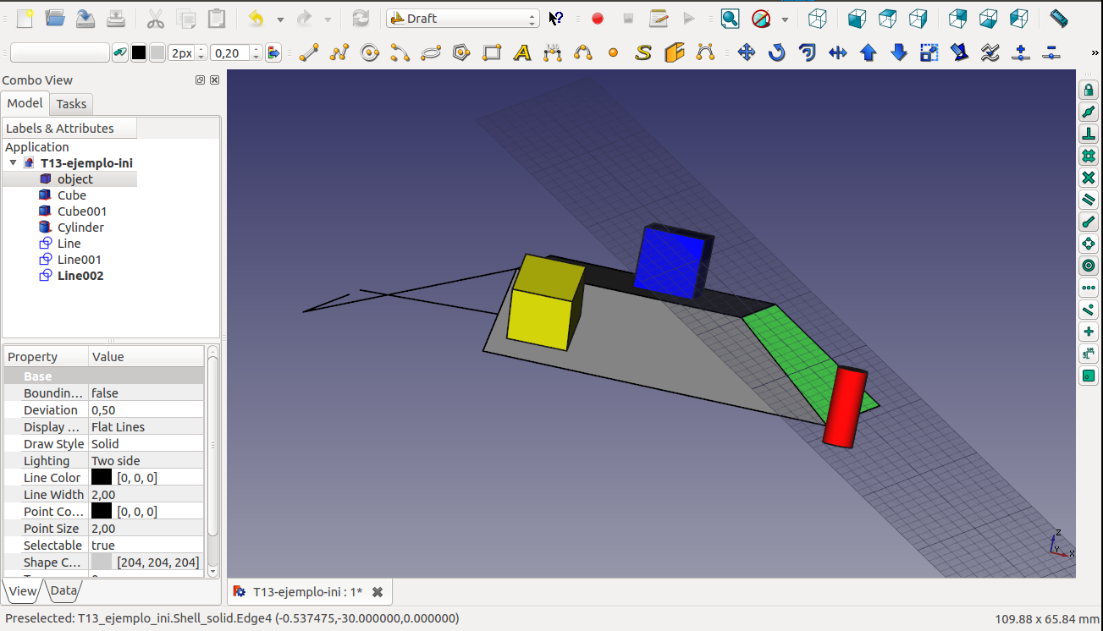The image size is (1103, 631).
Task: Select the Draft Circle tool
Action: (x=370, y=52)
